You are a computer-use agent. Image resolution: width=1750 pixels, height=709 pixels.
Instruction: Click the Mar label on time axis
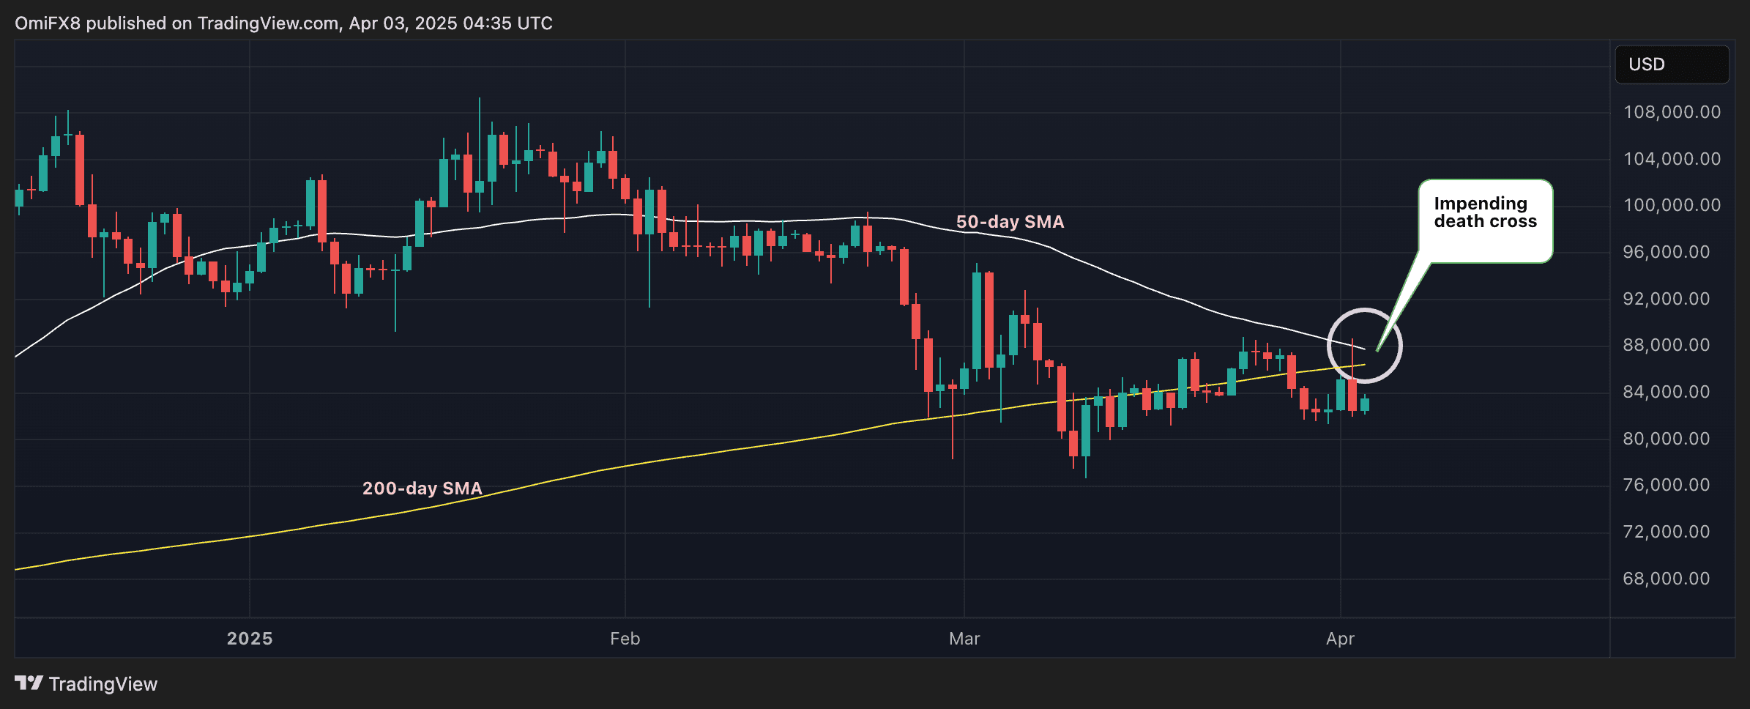pyautogui.click(x=964, y=639)
